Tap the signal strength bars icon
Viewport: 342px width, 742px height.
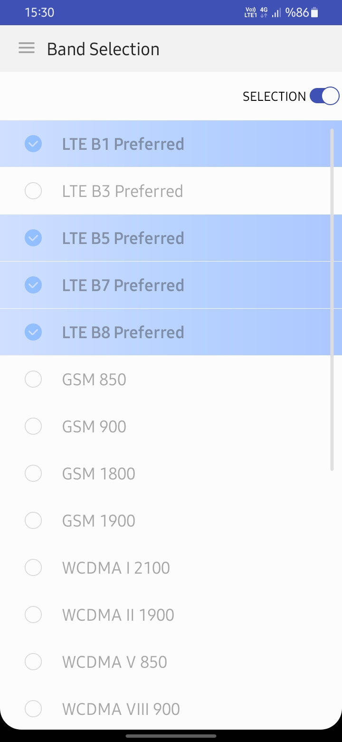[276, 13]
